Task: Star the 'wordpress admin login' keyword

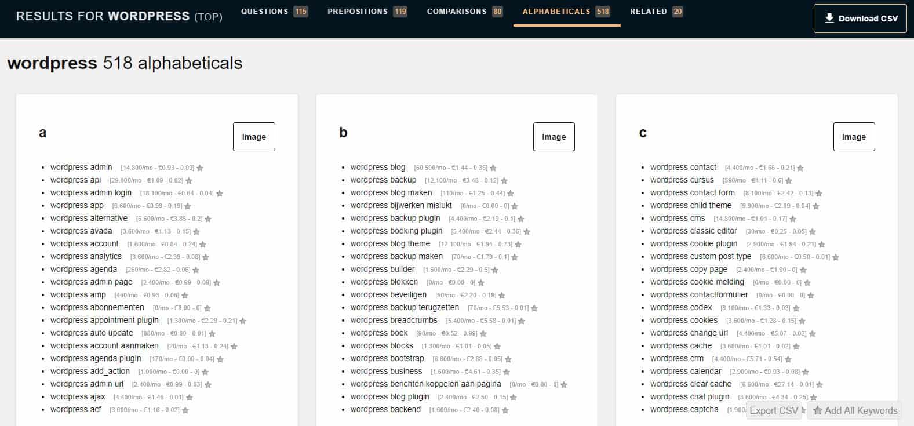Action: click(x=220, y=194)
